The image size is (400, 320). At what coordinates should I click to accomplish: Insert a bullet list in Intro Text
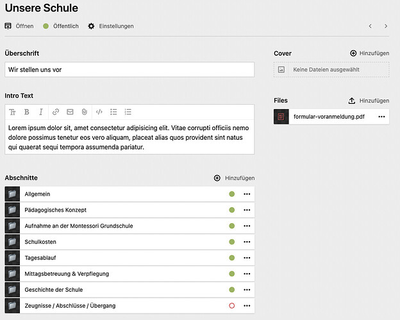pos(113,112)
